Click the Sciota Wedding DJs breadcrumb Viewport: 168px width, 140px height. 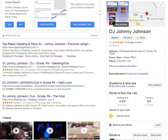(72, 67)
